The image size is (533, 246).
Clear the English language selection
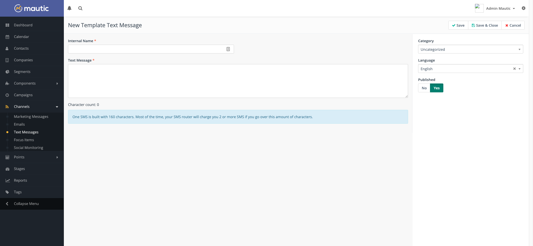514,69
